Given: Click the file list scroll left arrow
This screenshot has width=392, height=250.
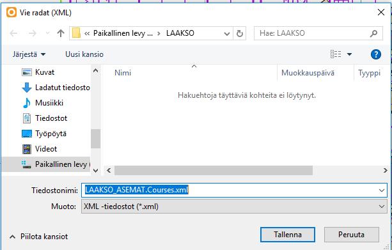Looking at the screenshot, I should click(109, 170).
